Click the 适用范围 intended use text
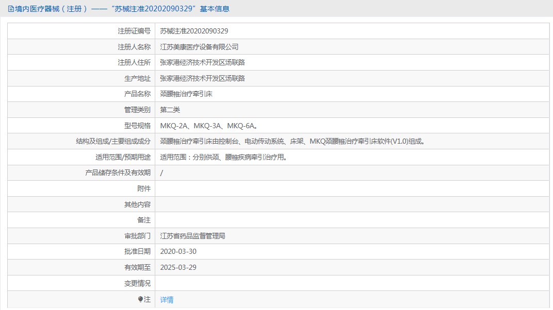553x310 pixels. (224, 157)
